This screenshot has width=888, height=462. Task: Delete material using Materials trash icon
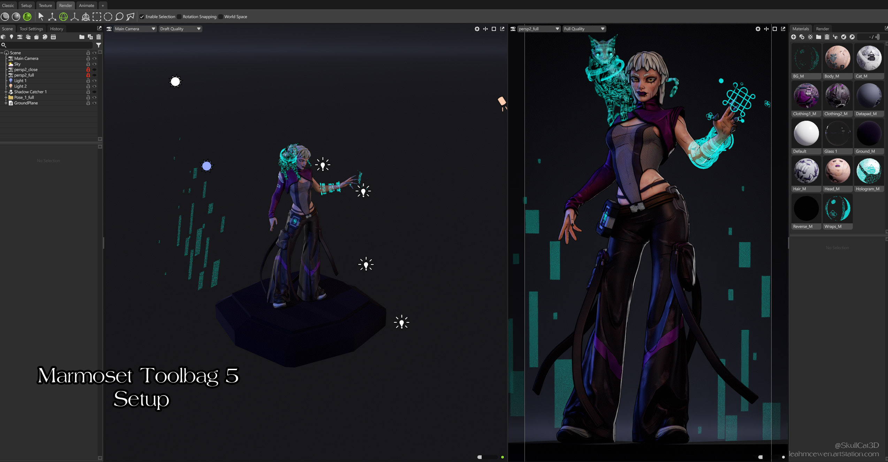pos(827,37)
